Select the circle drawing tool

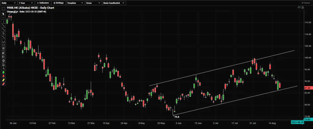(x=3, y=61)
